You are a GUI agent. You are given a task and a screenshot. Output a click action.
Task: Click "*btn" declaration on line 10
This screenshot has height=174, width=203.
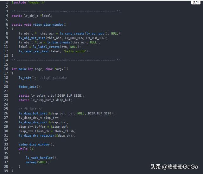click(38, 42)
